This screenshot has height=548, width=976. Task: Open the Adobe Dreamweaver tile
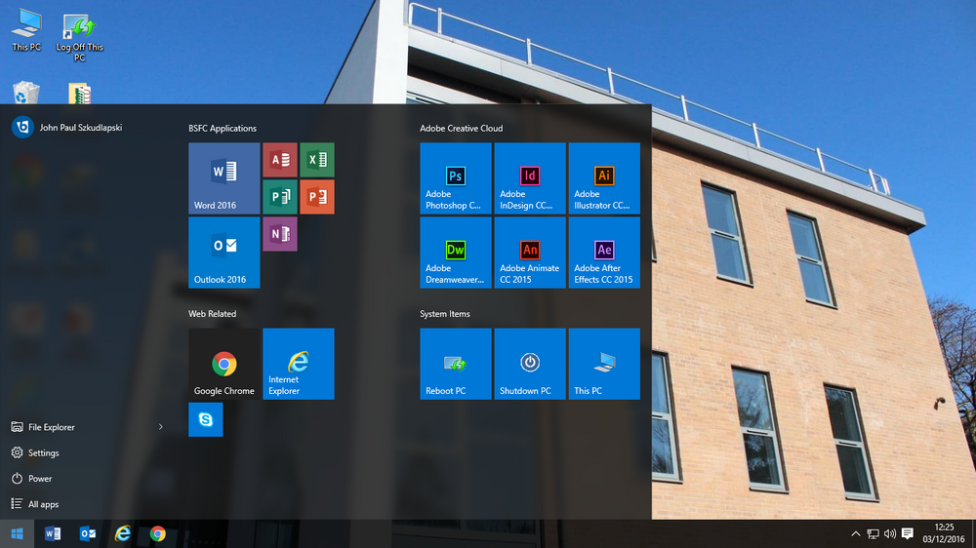pyautogui.click(x=456, y=253)
